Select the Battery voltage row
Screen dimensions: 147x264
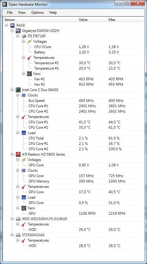(73, 52)
